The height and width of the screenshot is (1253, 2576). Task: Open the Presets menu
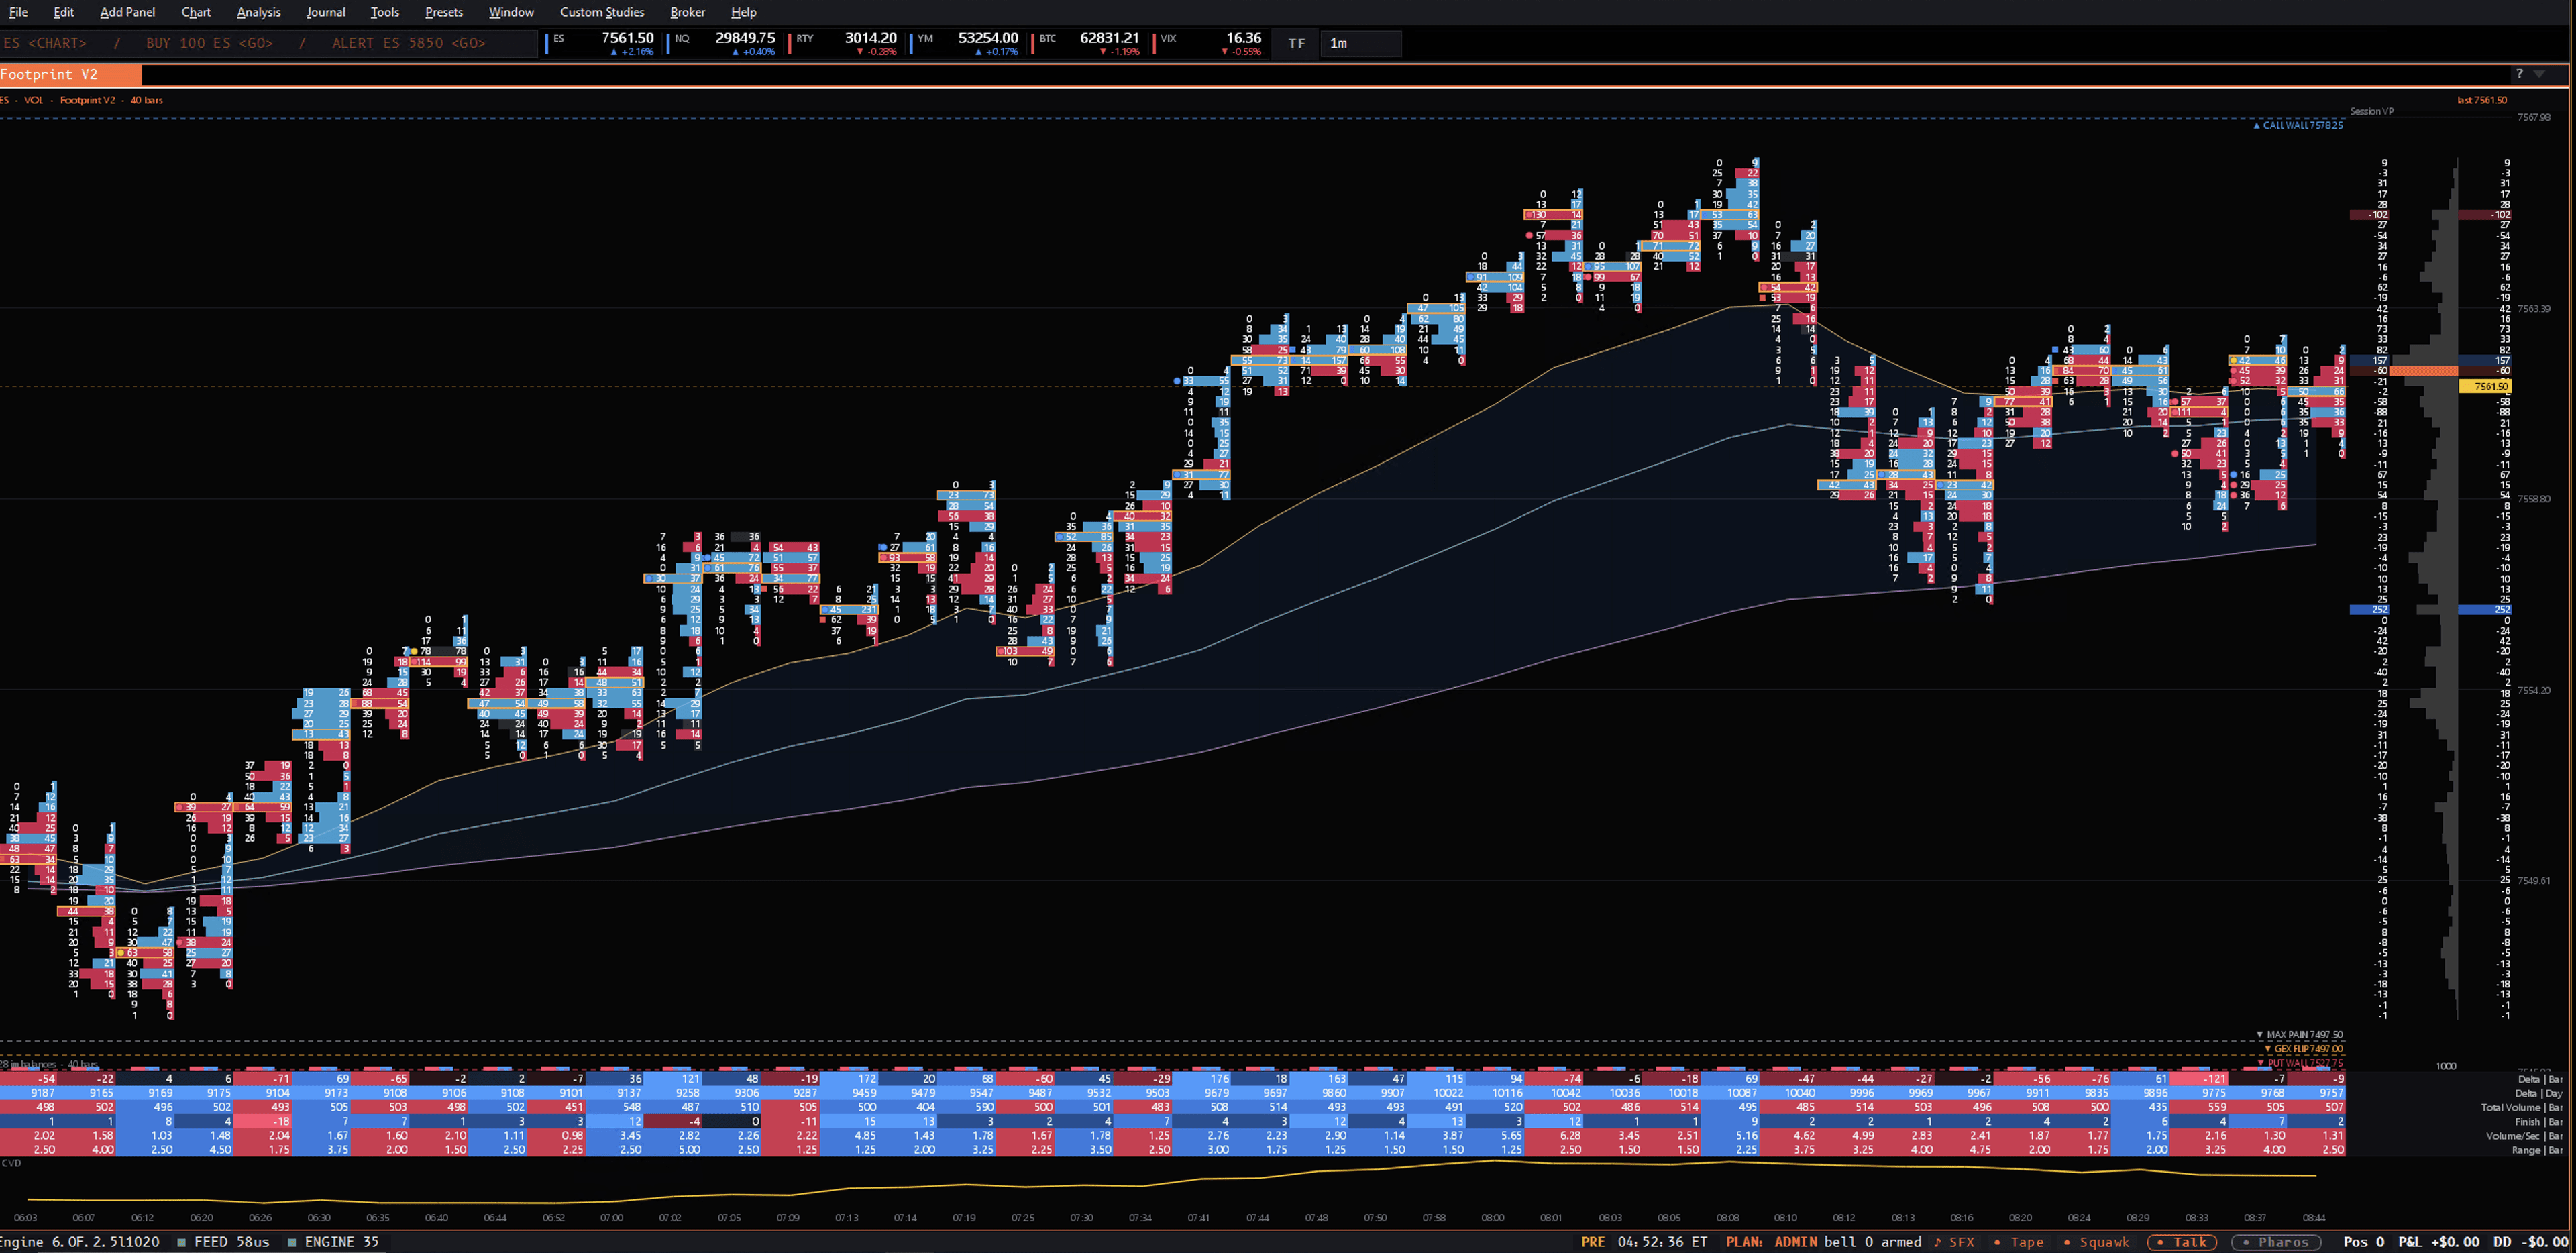(x=444, y=12)
